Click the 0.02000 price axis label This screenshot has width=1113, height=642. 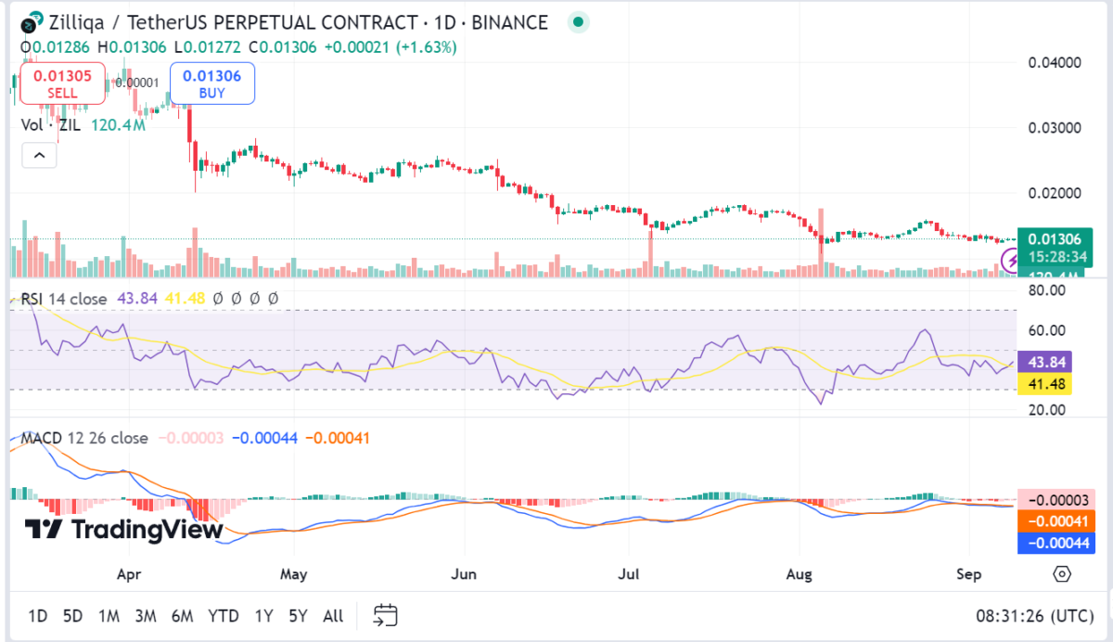click(x=1055, y=193)
